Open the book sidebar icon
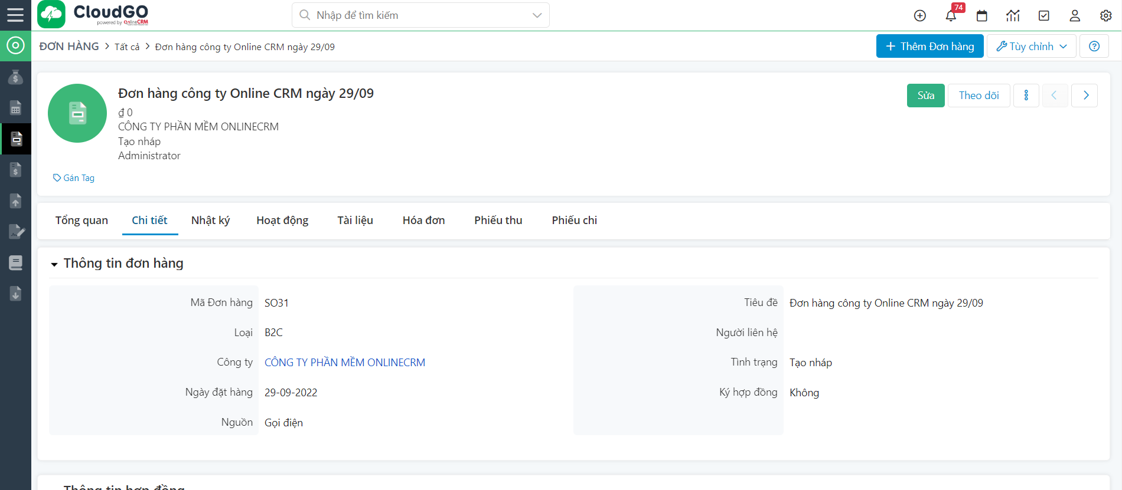Viewport: 1122px width, 490px height. pyautogui.click(x=15, y=262)
